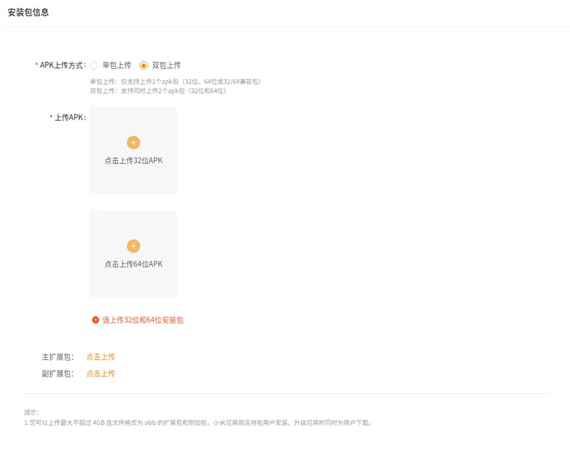Image resolution: width=570 pixels, height=451 pixels.
Task: Click the 请上传32位和64位安装包 error message
Action: pos(145,320)
